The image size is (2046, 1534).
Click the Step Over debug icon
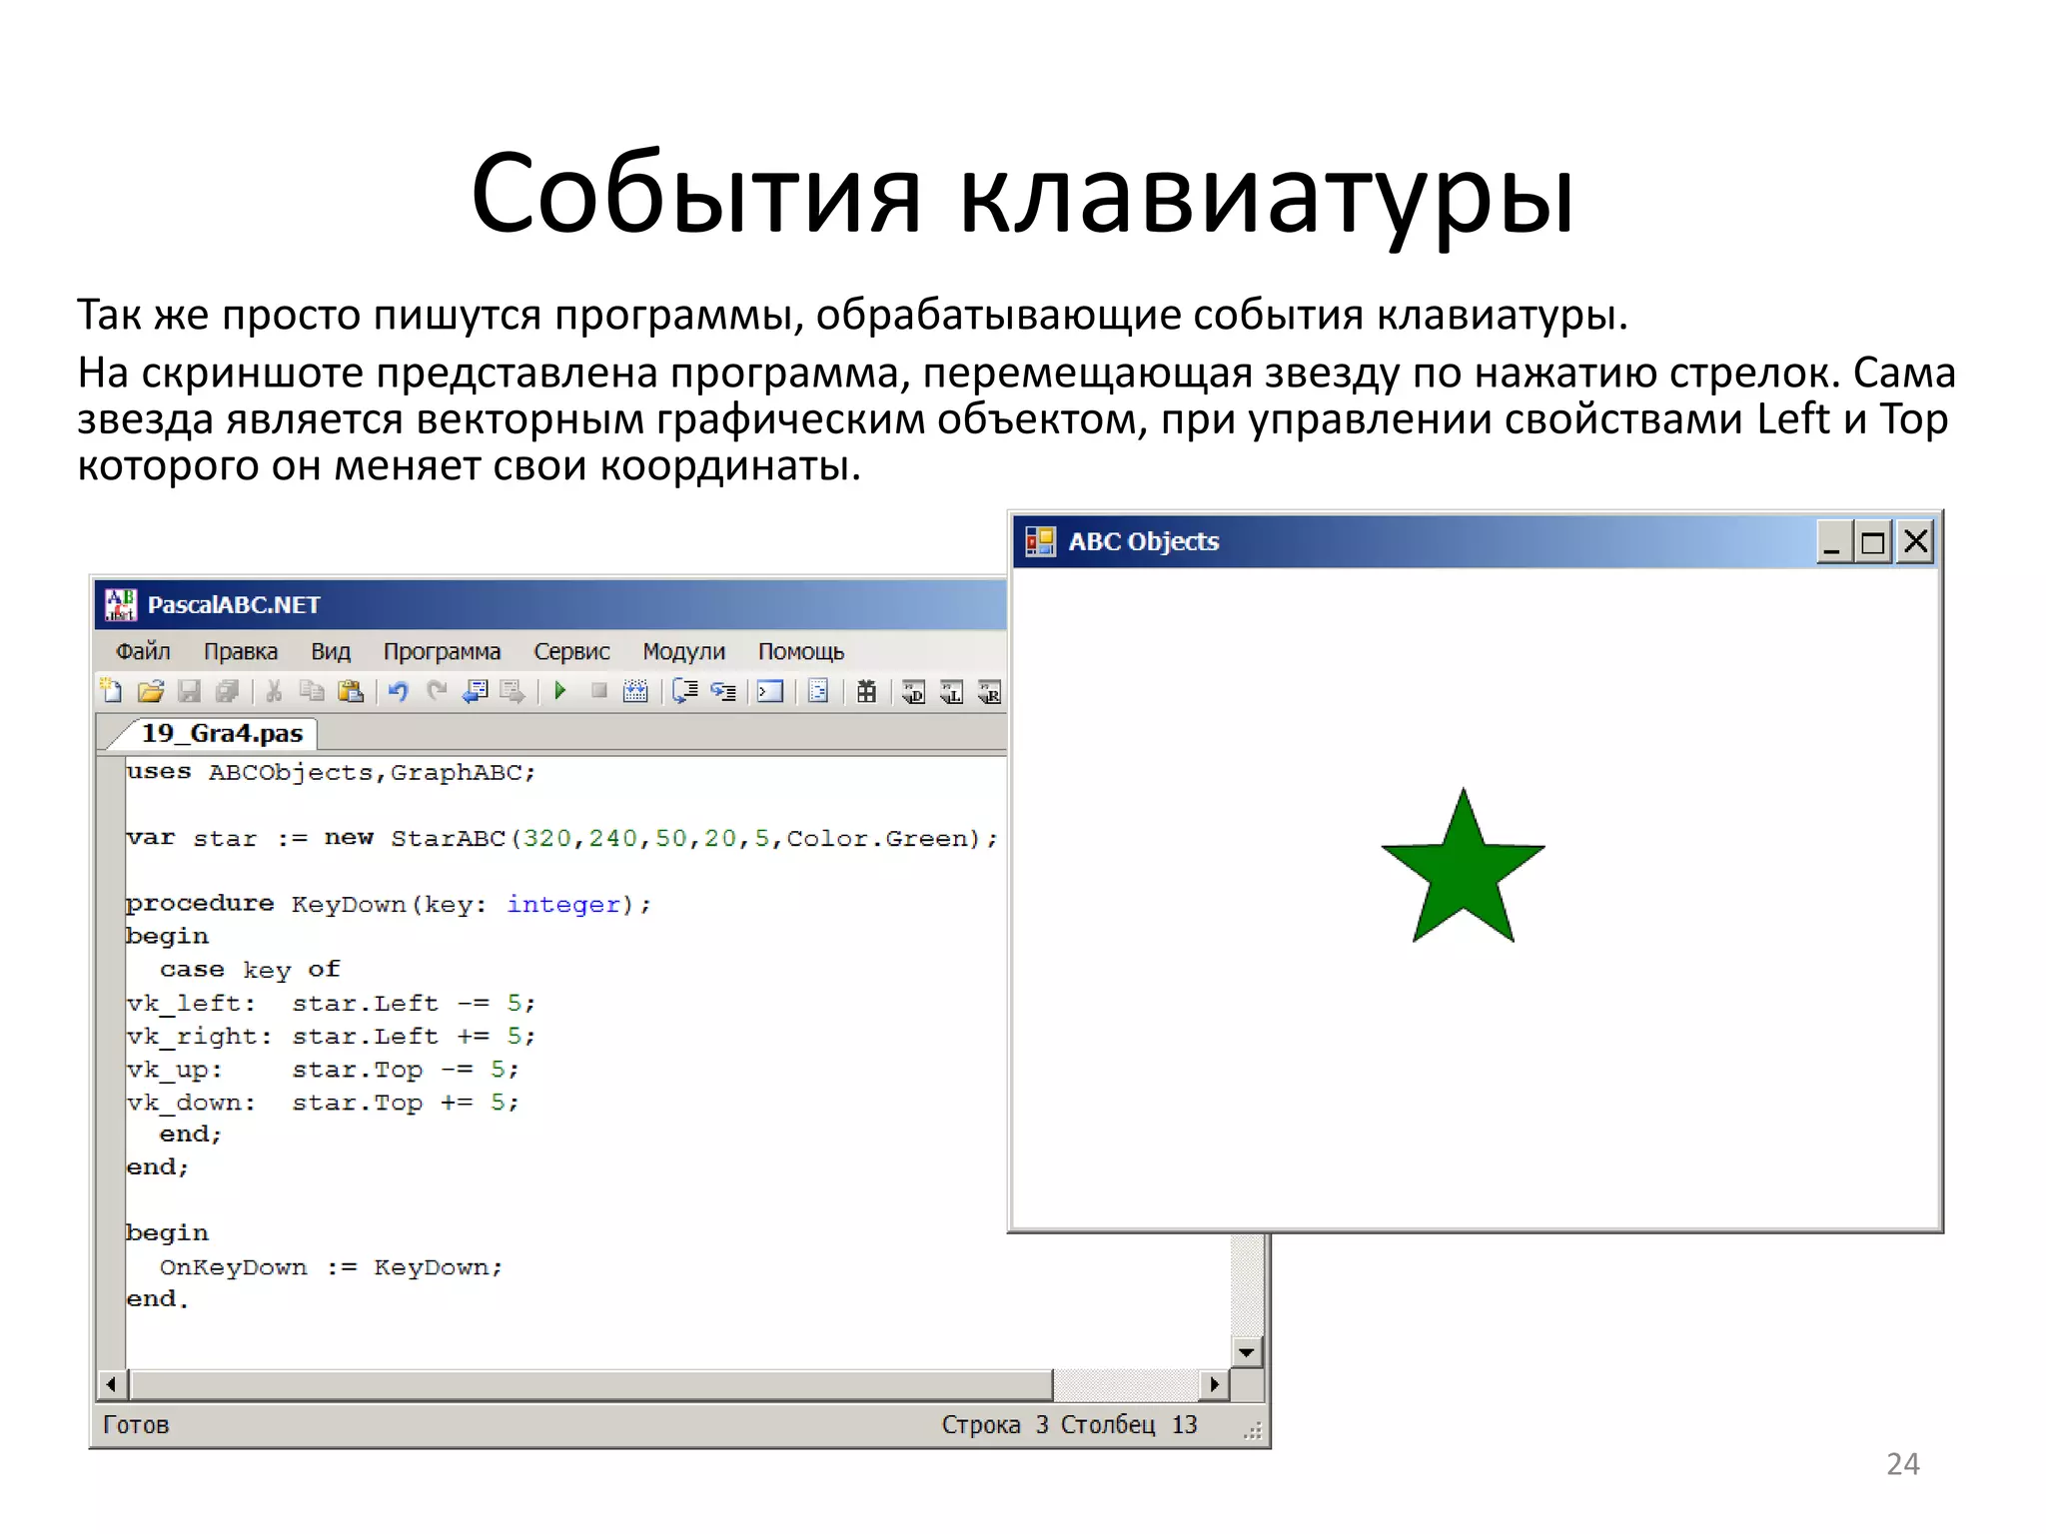pos(685,691)
